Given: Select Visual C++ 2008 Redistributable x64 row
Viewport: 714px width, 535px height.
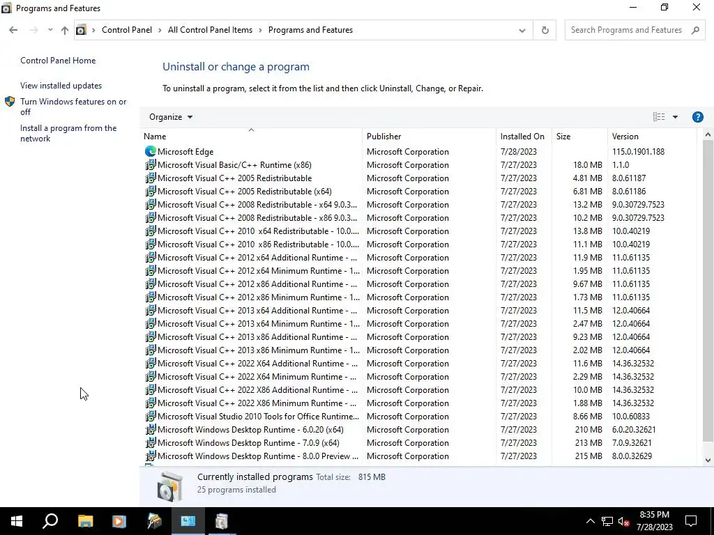Looking at the screenshot, I should [x=418, y=204].
